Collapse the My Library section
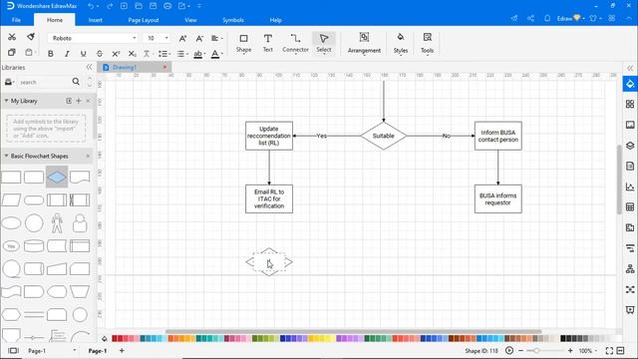This screenshot has height=359, width=638. [6, 101]
